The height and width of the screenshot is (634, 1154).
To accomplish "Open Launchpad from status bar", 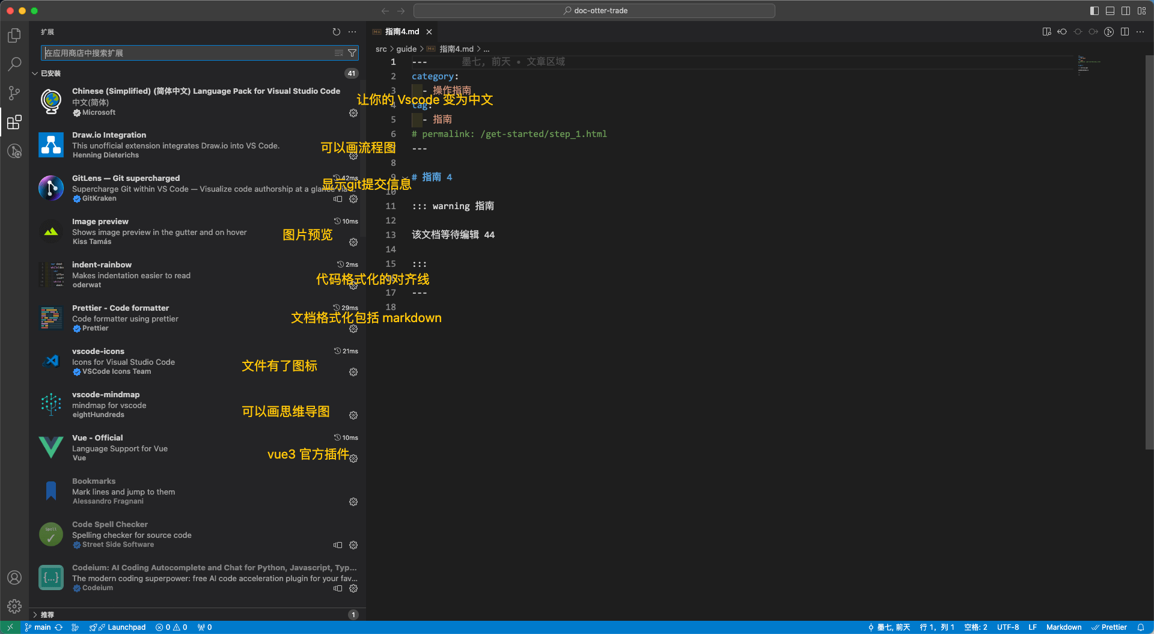I will click(x=118, y=627).
